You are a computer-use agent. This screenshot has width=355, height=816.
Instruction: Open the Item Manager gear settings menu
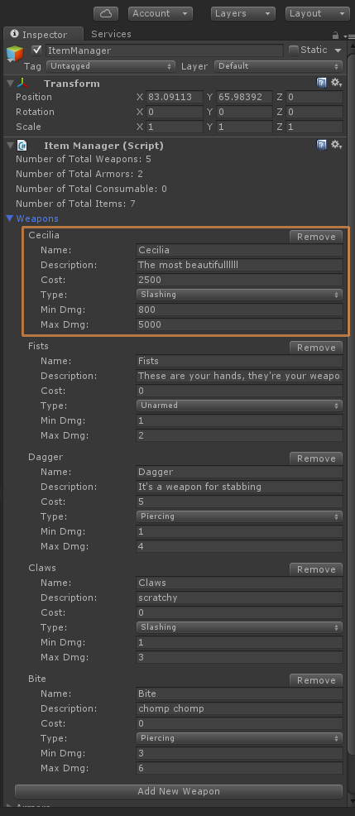336,145
